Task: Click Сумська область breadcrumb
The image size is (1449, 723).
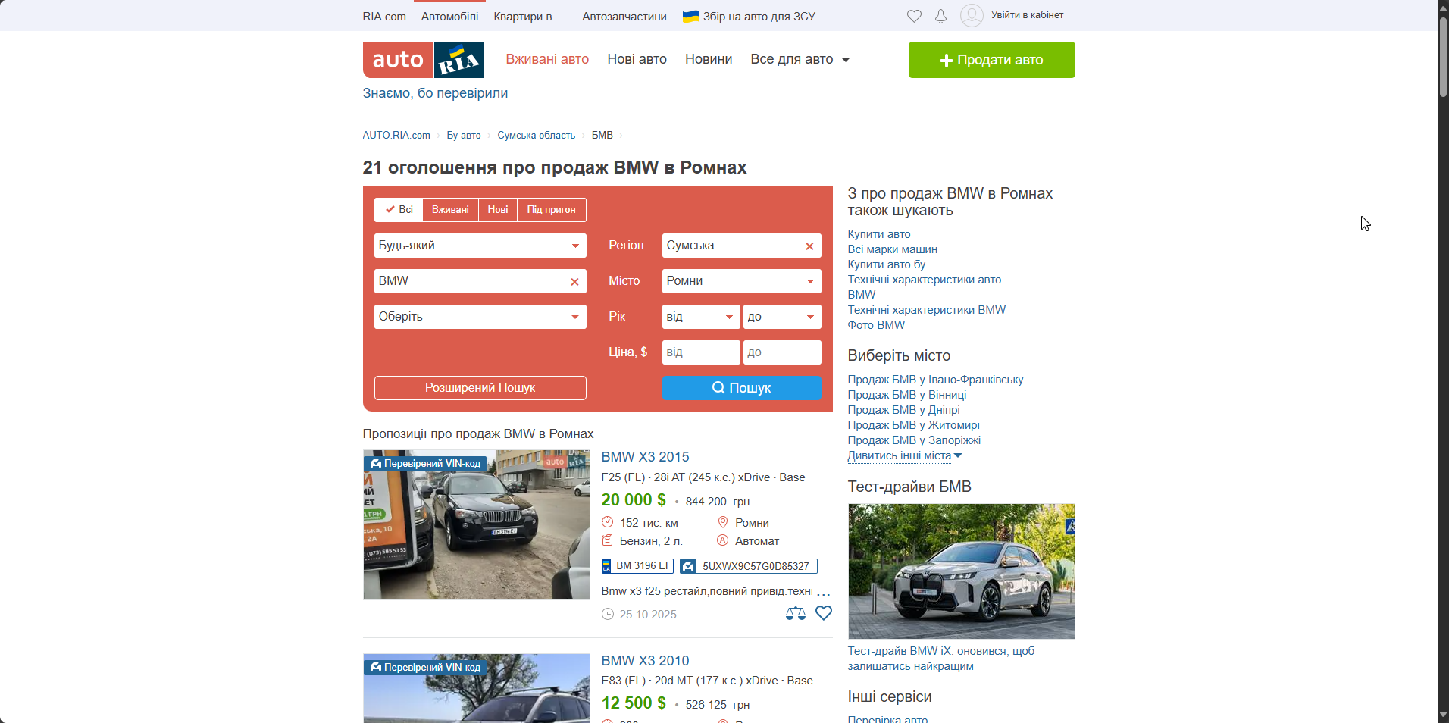Action: click(537, 136)
